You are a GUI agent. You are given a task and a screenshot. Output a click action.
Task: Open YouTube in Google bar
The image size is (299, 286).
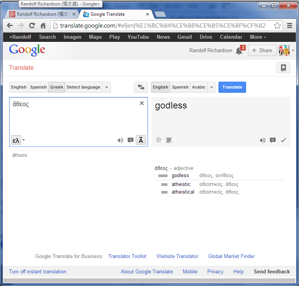(138, 37)
